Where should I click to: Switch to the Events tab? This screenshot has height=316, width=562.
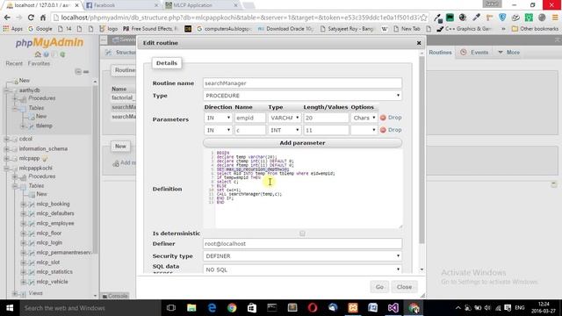[474, 53]
